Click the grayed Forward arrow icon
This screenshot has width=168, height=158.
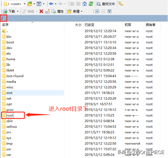tap(60, 4)
